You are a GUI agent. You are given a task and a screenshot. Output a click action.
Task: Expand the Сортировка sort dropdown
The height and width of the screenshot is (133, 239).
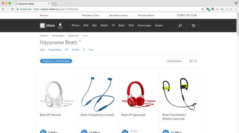175,61
